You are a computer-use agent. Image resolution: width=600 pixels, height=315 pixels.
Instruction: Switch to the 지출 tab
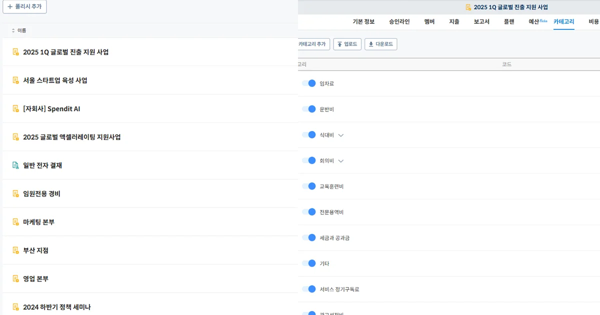point(454,21)
